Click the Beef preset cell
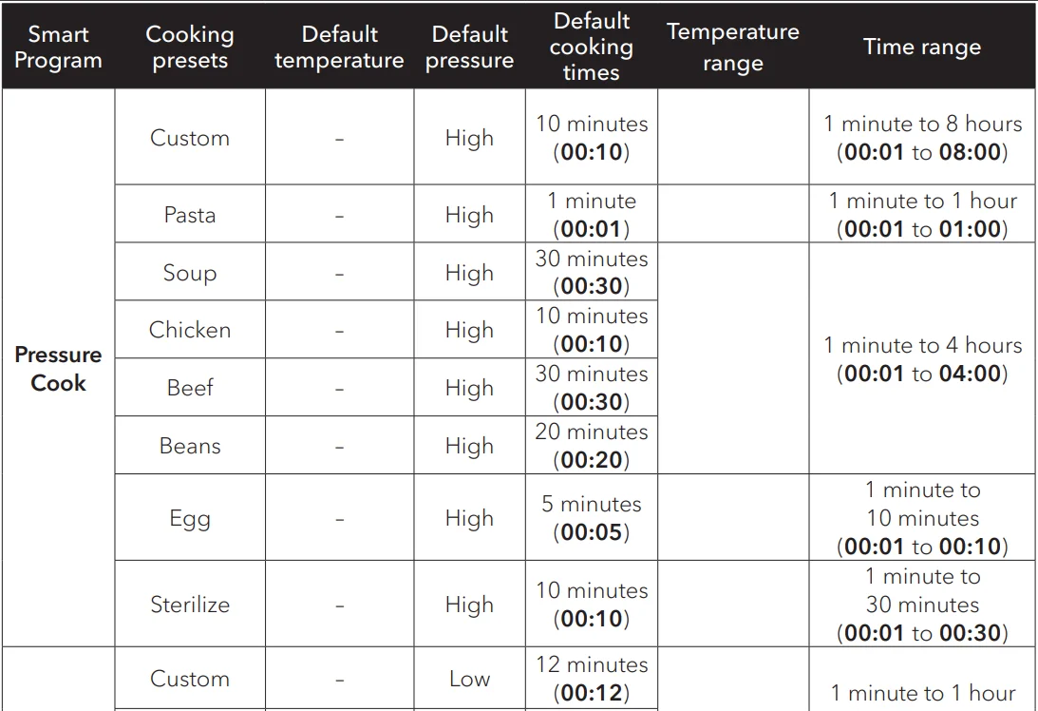The image size is (1038, 711). click(189, 388)
